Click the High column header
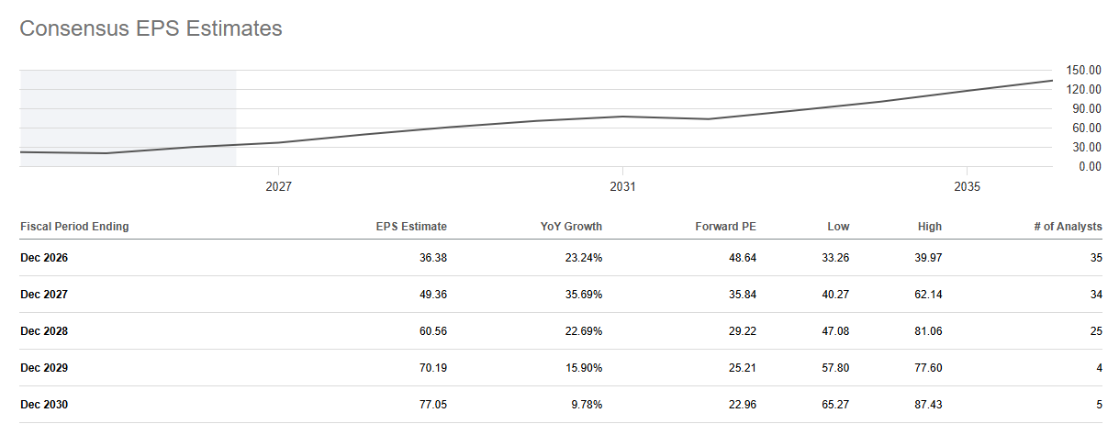1119x424 pixels. (x=929, y=227)
